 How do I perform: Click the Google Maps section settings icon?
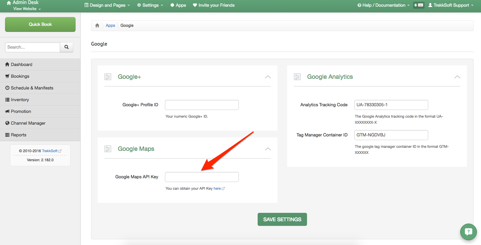click(x=107, y=149)
